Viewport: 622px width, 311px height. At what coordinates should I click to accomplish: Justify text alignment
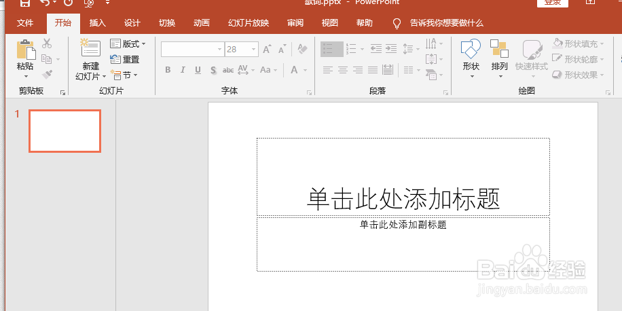pyautogui.click(x=373, y=70)
